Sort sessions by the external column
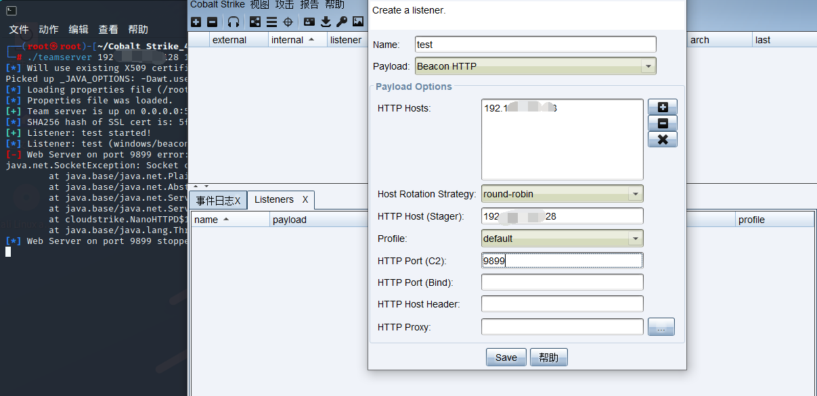This screenshot has height=396, width=817. point(239,40)
